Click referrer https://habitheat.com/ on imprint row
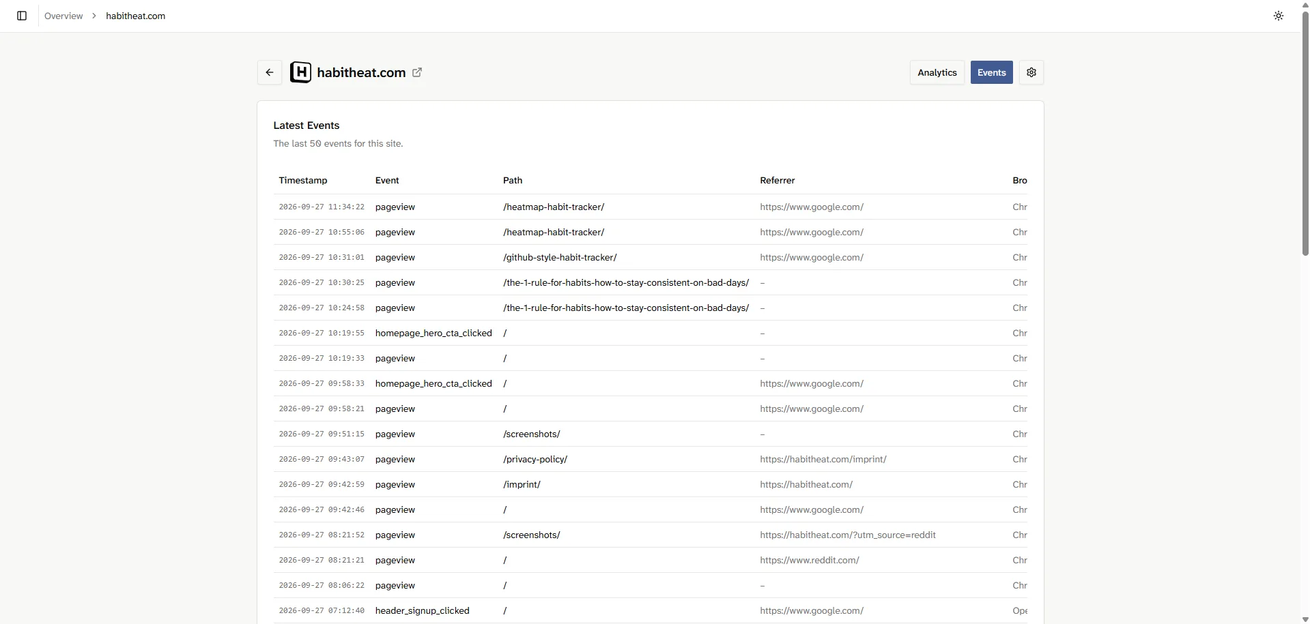1310x624 pixels. pyautogui.click(x=806, y=484)
